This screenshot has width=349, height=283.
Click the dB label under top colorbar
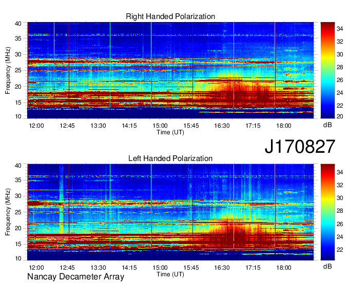[327, 125]
